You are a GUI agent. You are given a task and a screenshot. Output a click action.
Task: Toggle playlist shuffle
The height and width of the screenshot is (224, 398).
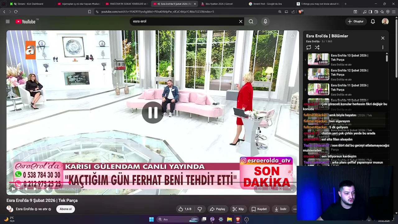click(317, 47)
